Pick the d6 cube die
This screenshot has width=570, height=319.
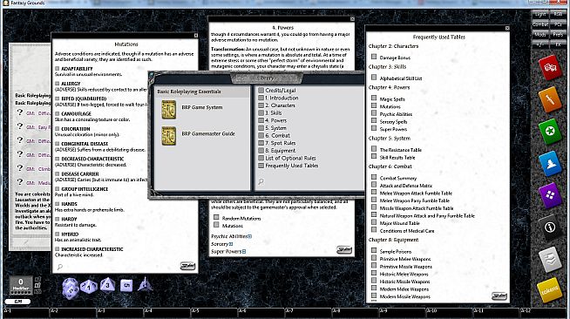pos(126,285)
